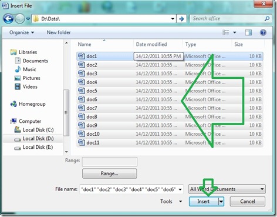Image resolution: width=277 pixels, height=217 pixels.
Task: Click the Back navigation arrow
Action: 8,19
